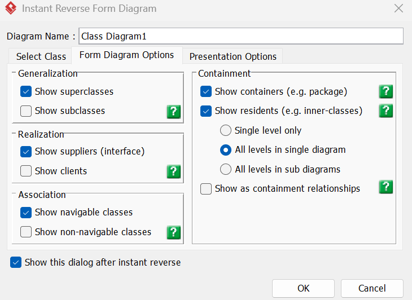Open help icon beside Show subclasses
412x300 pixels.
pos(174,112)
